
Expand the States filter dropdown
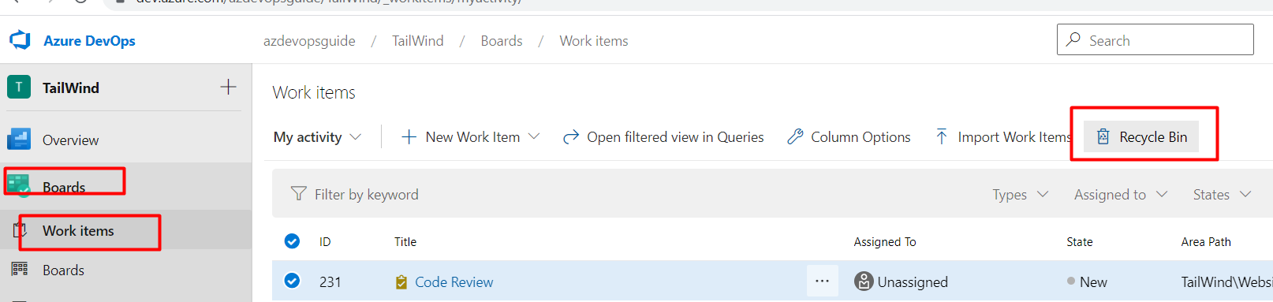click(x=1222, y=195)
